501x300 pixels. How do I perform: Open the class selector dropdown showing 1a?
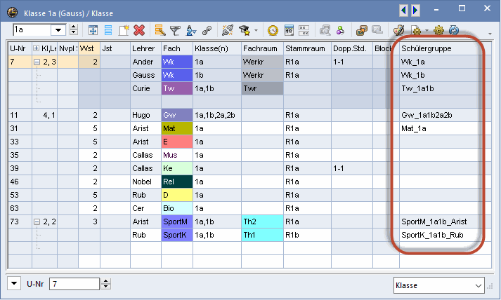(73, 30)
